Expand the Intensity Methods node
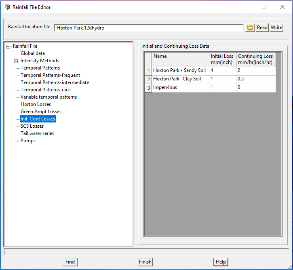The image size is (293, 270). tap(16, 61)
